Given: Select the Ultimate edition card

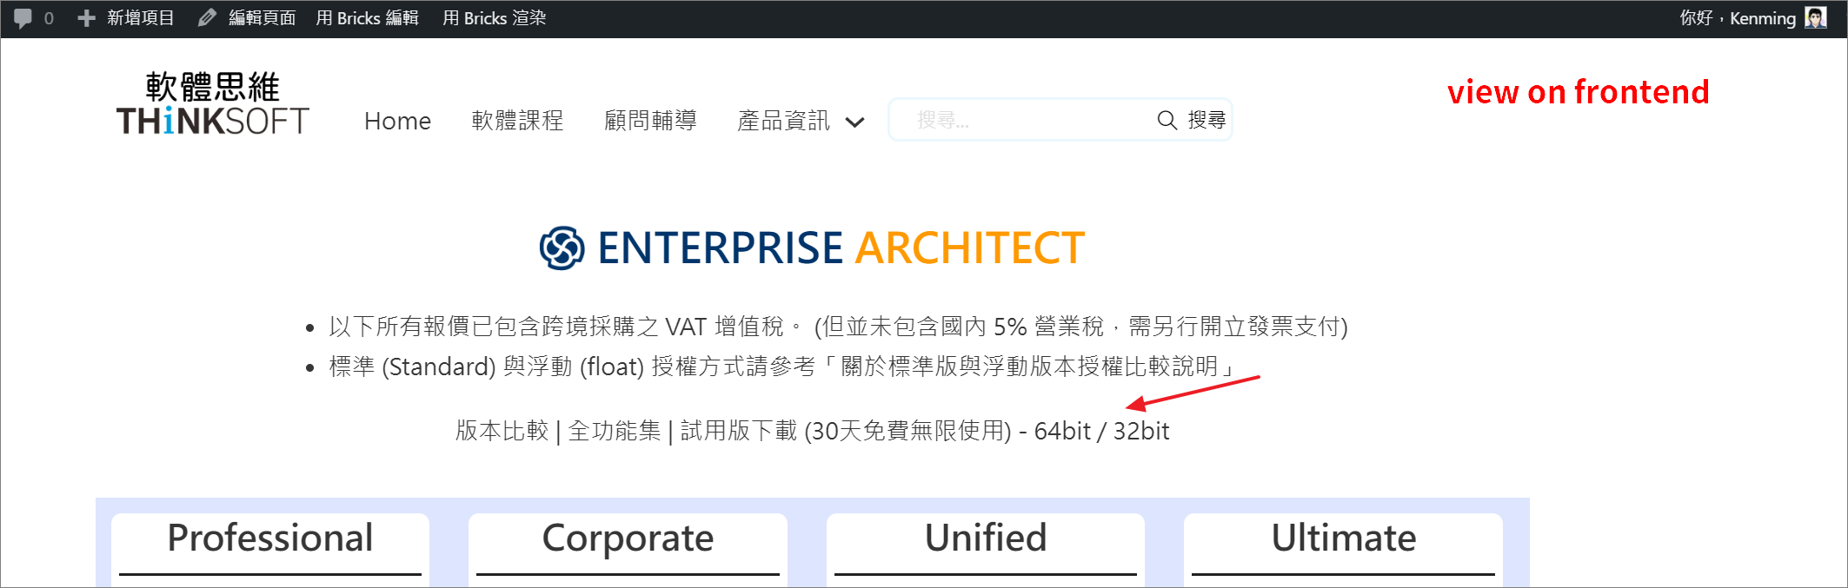Looking at the screenshot, I should click(x=1343, y=549).
